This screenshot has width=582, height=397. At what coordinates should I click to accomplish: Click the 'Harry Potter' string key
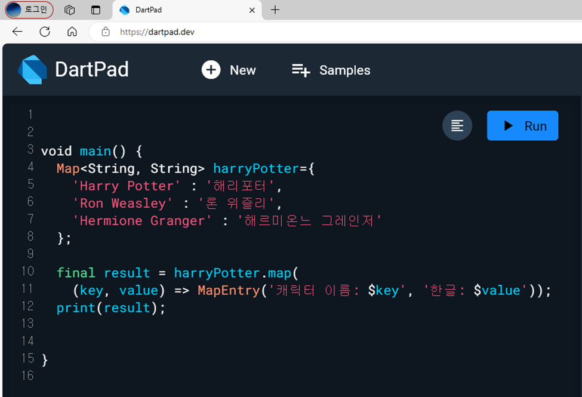tap(127, 186)
